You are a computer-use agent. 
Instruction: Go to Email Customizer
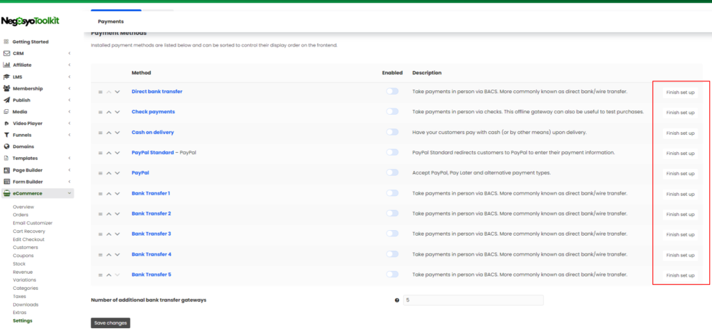click(x=33, y=223)
